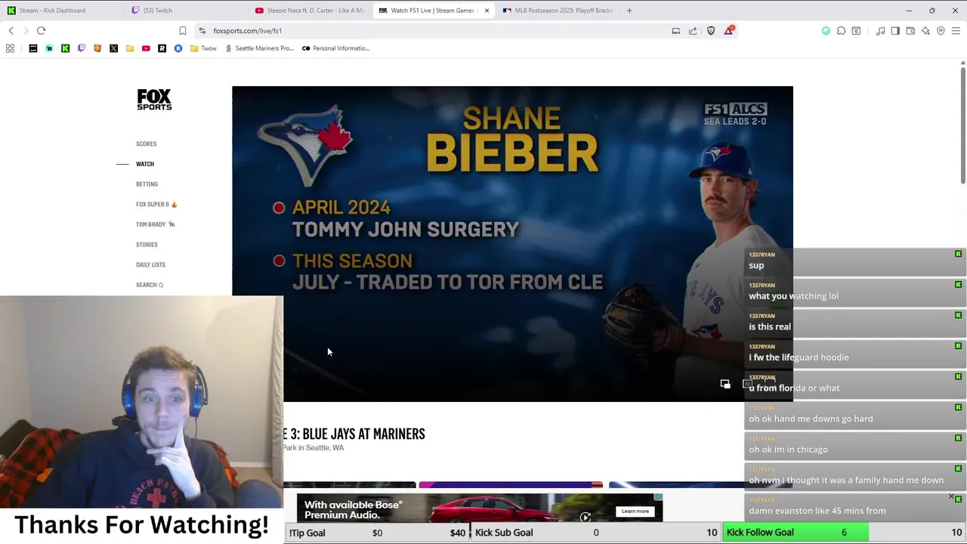Switch to the Steezie Nasa YouTube tab
Screen dimensions: 967x544
tap(310, 11)
